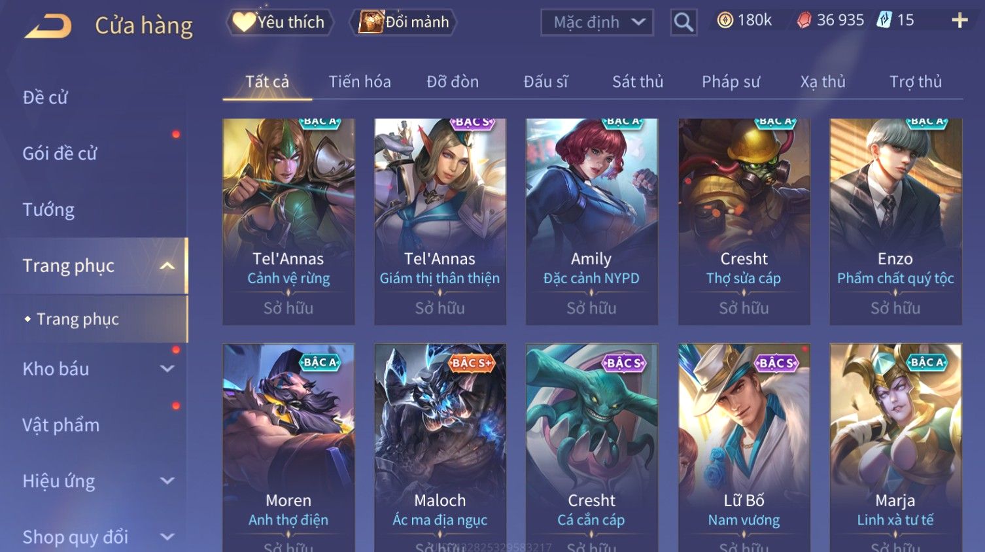Open Đổi mảnh fragment exchange
Viewport: 985px width, 552px height.
pos(404,22)
